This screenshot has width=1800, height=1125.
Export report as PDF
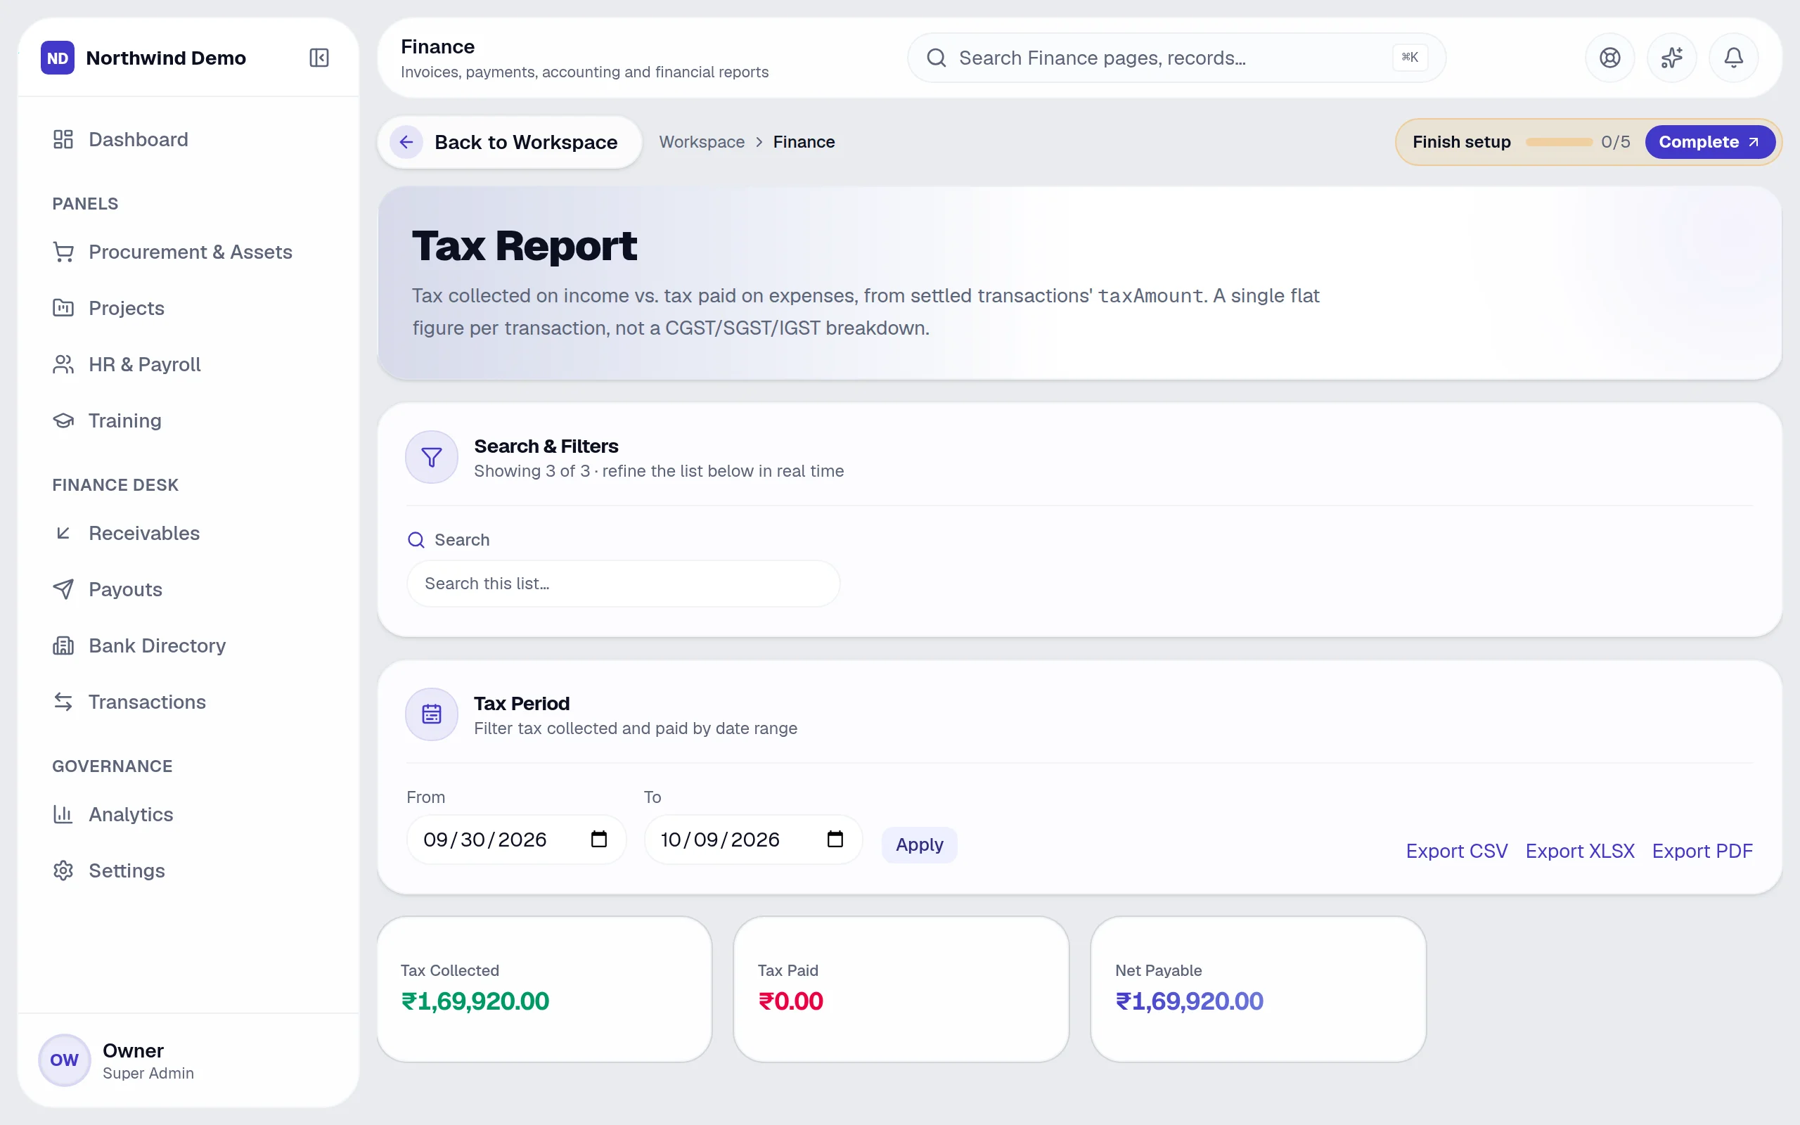coord(1702,851)
